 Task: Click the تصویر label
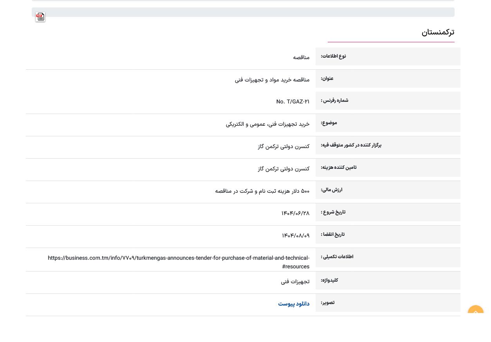tap(328, 302)
